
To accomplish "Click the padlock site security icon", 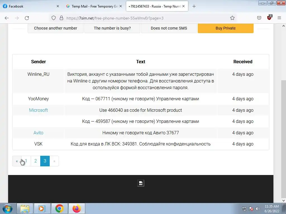I will [61, 18].
